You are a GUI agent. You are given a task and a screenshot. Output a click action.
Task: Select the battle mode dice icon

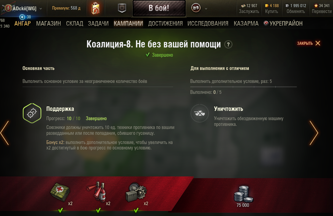[x=196, y=8]
